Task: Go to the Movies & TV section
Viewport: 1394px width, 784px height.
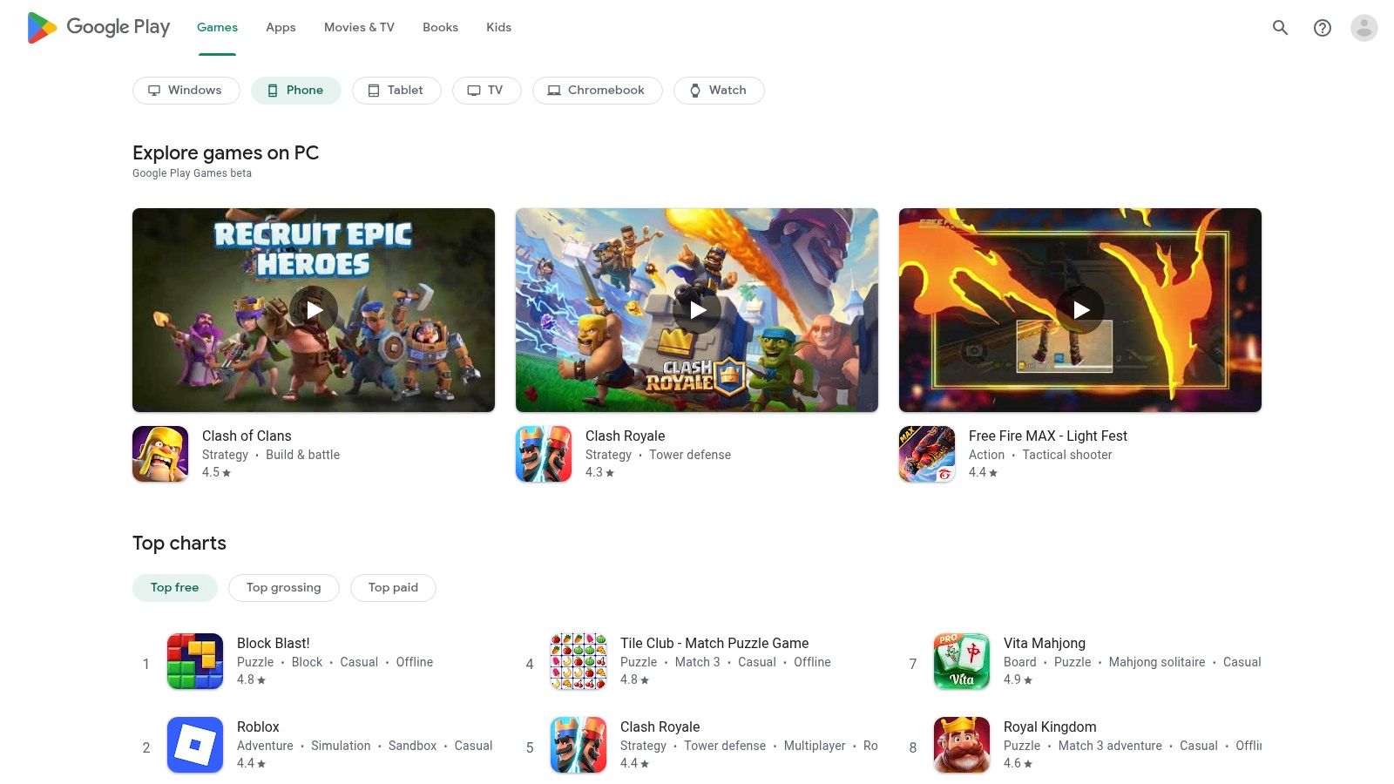Action: 359,28
